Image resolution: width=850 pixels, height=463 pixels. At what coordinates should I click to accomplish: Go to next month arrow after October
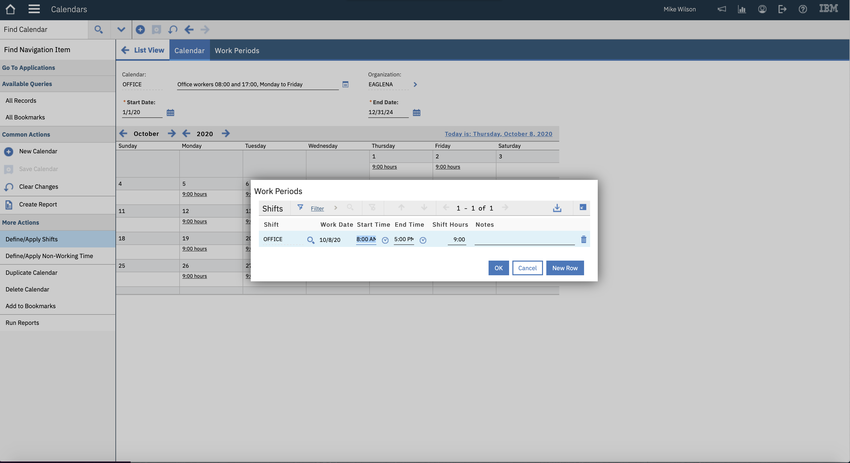pos(171,134)
